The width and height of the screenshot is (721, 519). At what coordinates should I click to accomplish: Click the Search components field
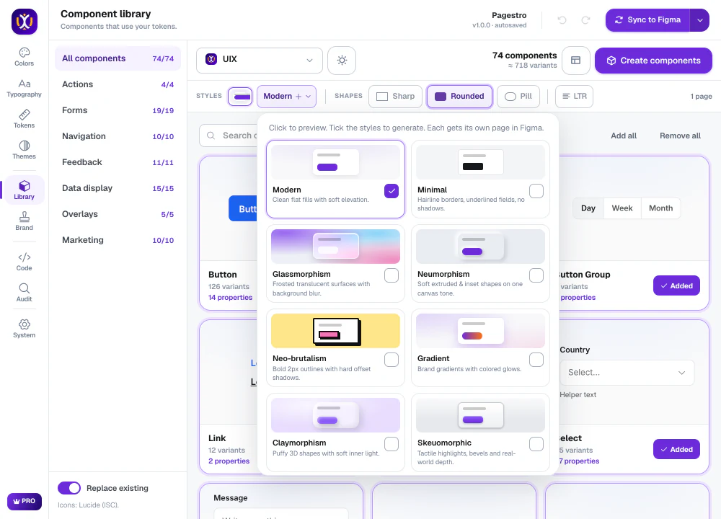tap(229, 136)
